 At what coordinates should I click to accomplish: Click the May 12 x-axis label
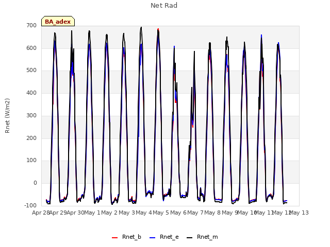point(282,213)
